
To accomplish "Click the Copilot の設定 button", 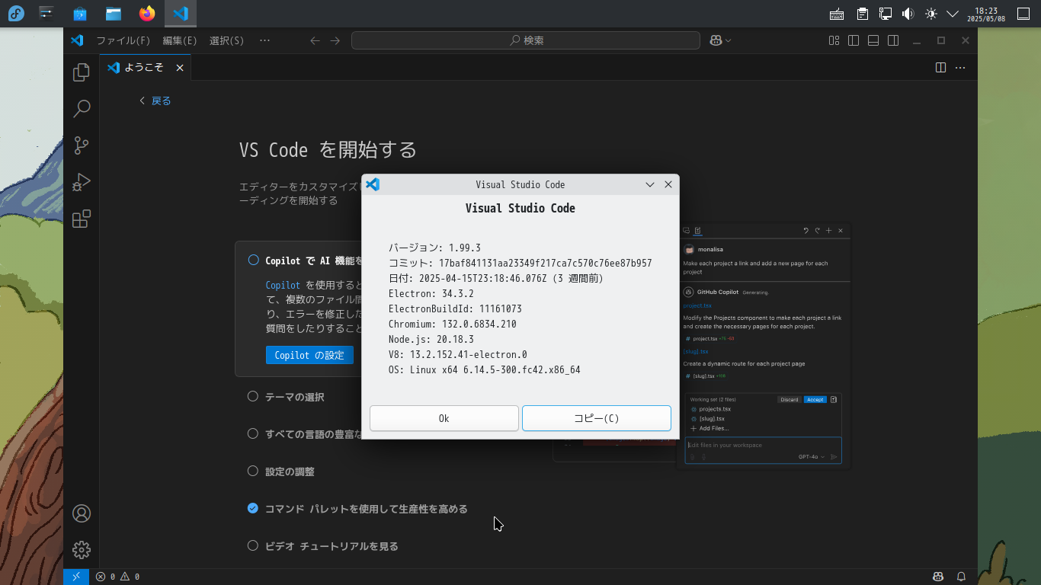I will click(309, 355).
